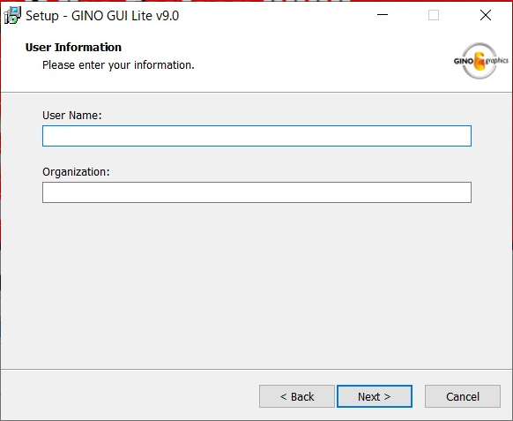
Task: Click the 'GINO' text in the logo
Action: pos(464,61)
